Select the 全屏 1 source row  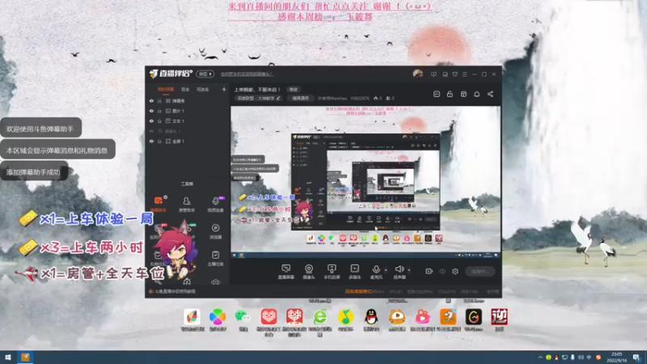[188, 141]
